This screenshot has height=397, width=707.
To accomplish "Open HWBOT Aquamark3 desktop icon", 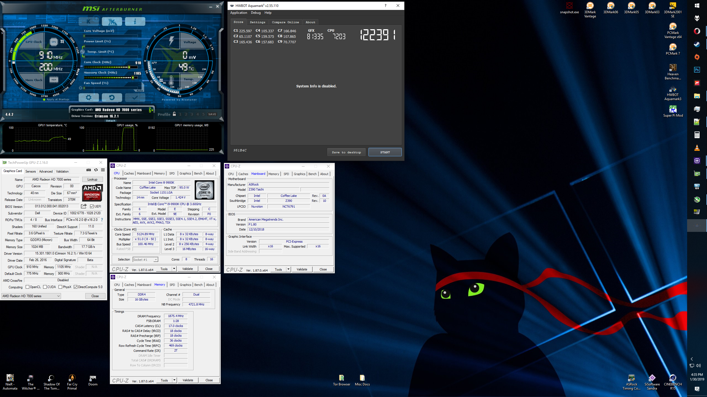I will click(673, 93).
